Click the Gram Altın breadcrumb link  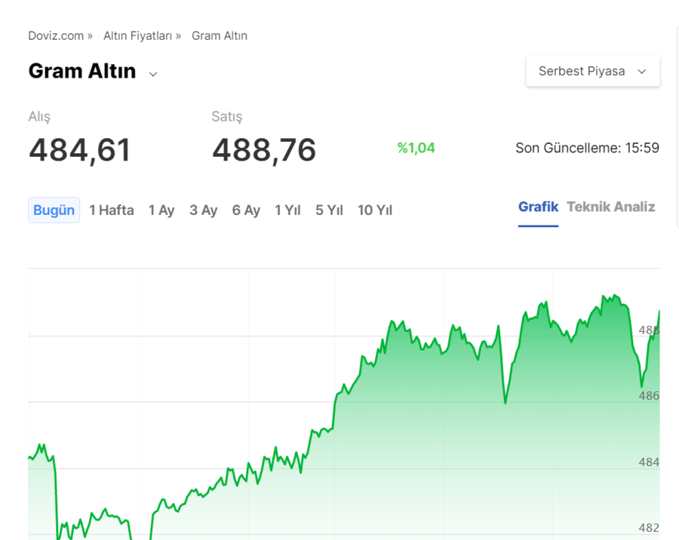tap(220, 35)
